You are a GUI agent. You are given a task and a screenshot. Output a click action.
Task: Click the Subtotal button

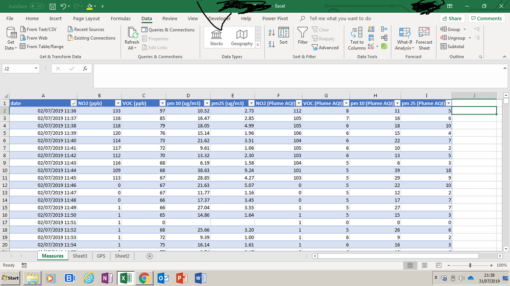click(452, 46)
